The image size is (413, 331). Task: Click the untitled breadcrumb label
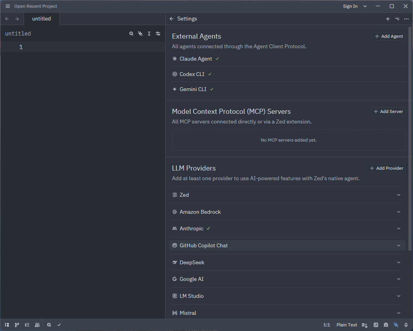pos(18,34)
